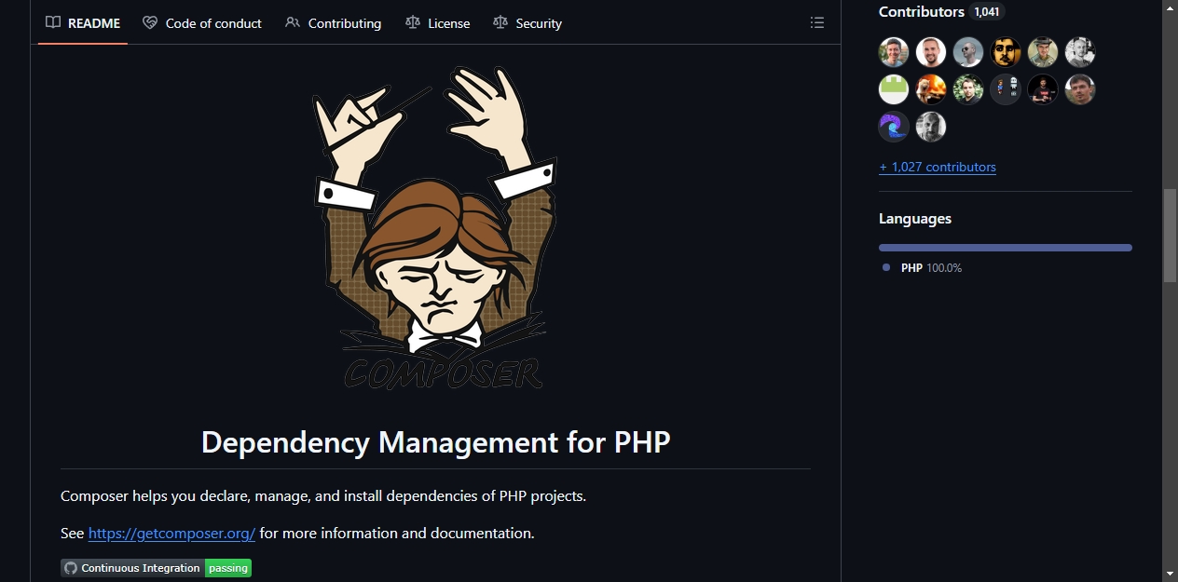Open green castle block avatar
Viewport: 1178px width, 582px height.
click(894, 89)
